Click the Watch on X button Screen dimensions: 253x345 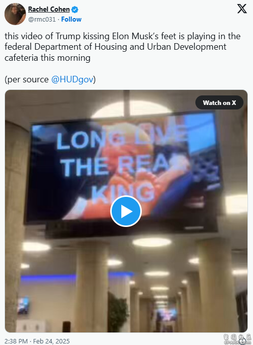[x=219, y=102]
